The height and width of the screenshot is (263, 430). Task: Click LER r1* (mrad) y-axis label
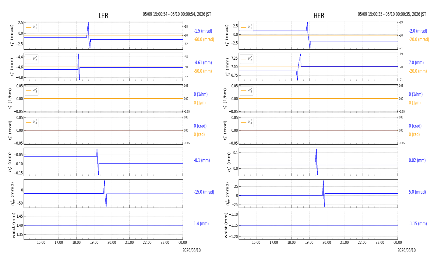click(x=12, y=35)
